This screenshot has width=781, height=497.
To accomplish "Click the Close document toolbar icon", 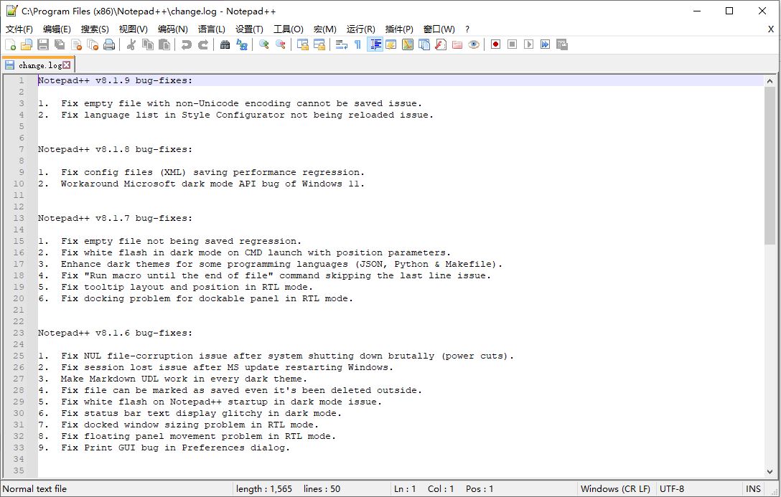I will pyautogui.click(x=76, y=44).
